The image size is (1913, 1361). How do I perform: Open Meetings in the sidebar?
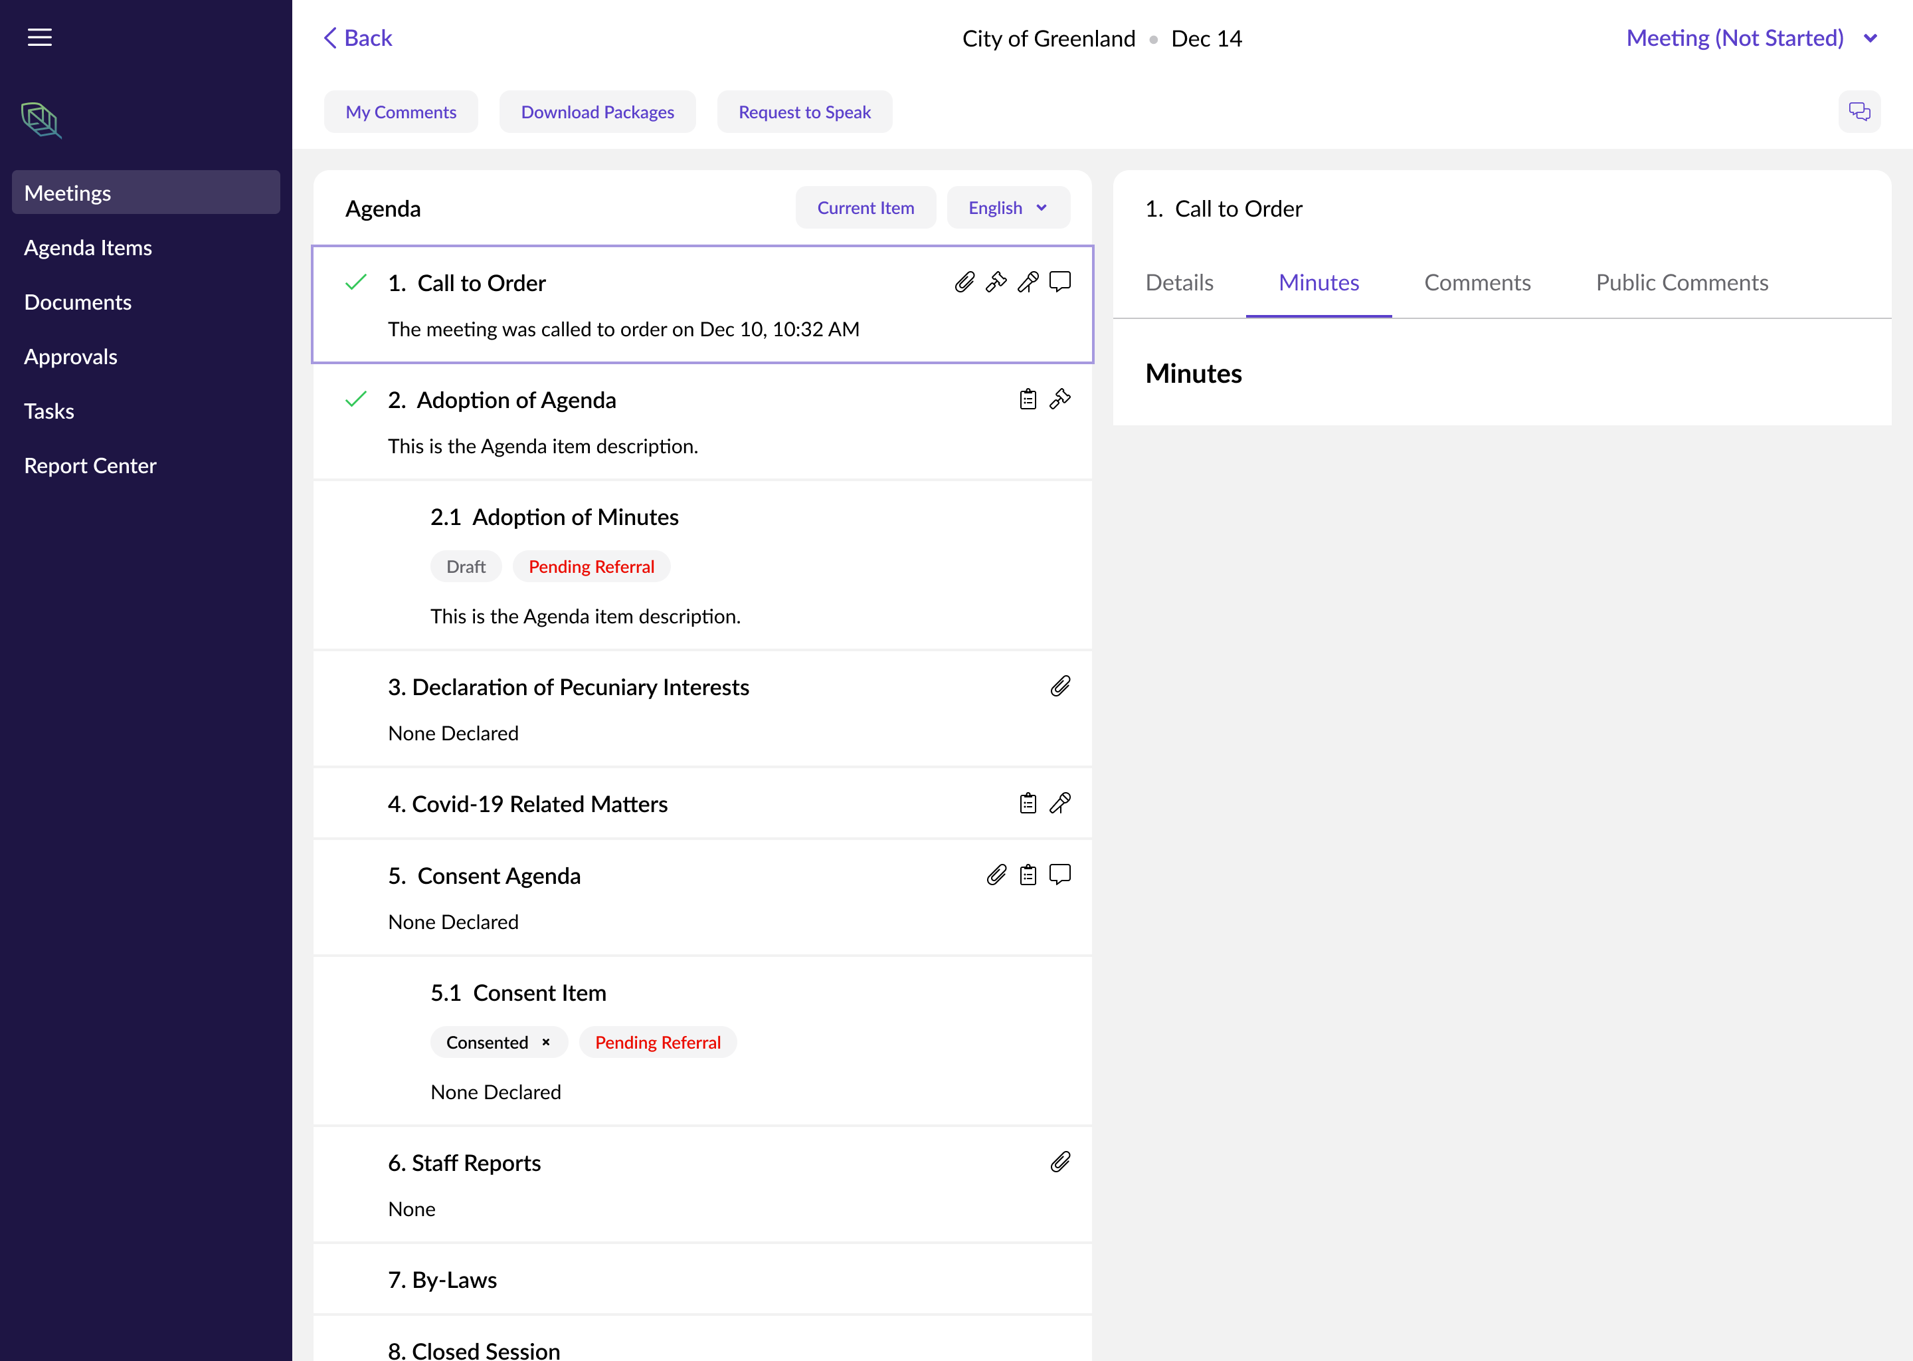(x=145, y=193)
